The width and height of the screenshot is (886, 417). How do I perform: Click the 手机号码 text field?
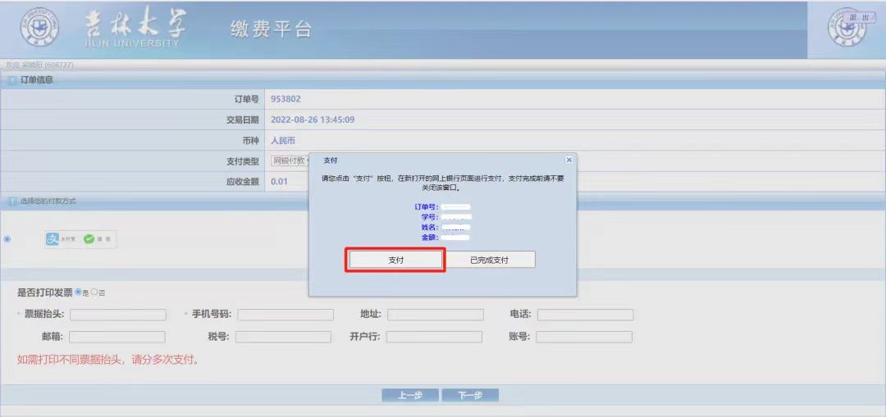pyautogui.click(x=285, y=315)
